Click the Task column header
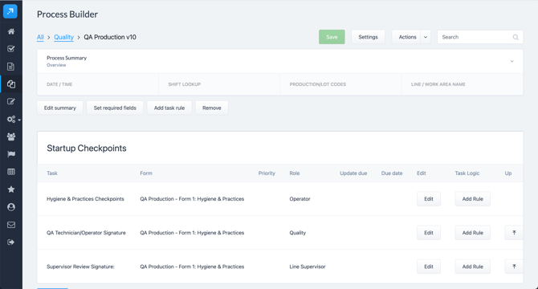Image resolution: width=538 pixels, height=289 pixels. coord(52,173)
